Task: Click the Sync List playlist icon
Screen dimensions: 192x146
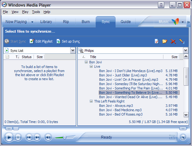Action: click(x=7, y=50)
